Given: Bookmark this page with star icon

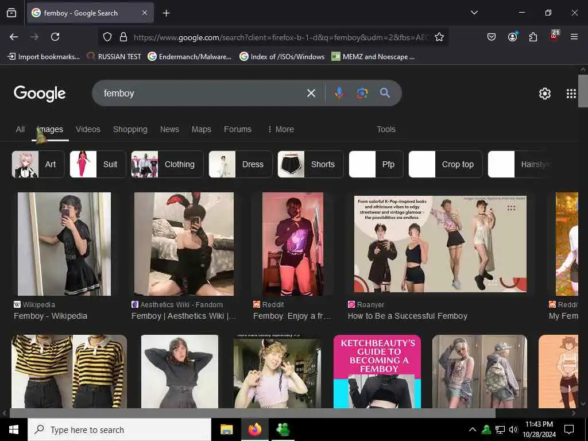Looking at the screenshot, I should [439, 37].
